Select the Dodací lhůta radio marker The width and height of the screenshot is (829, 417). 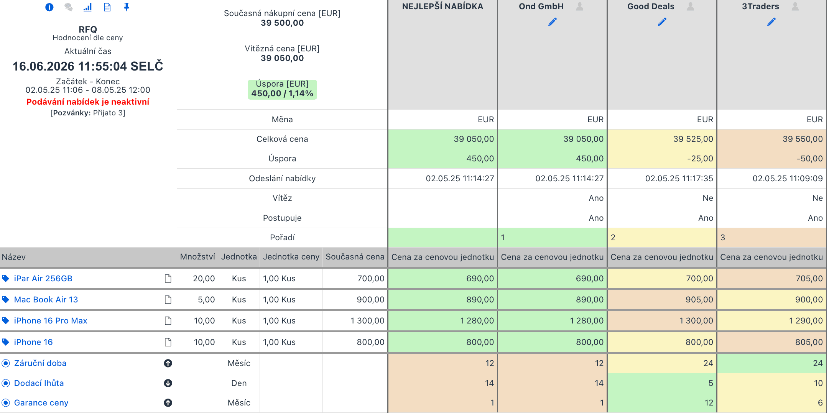coord(6,383)
